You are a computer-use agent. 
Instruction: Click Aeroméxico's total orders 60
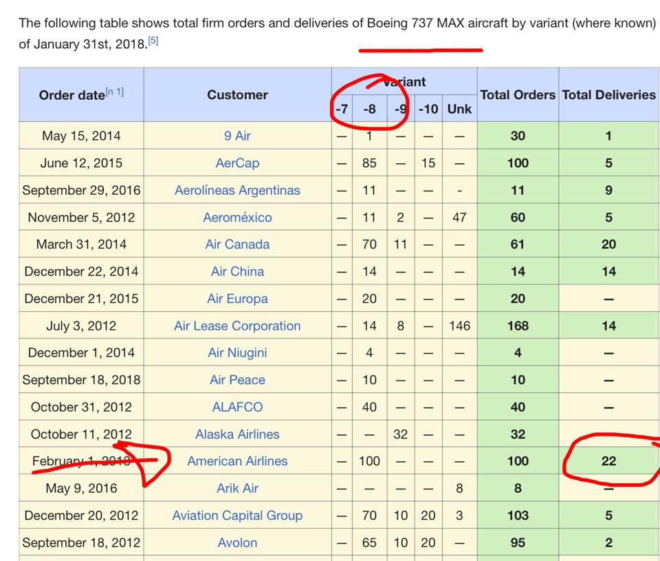pos(518,218)
